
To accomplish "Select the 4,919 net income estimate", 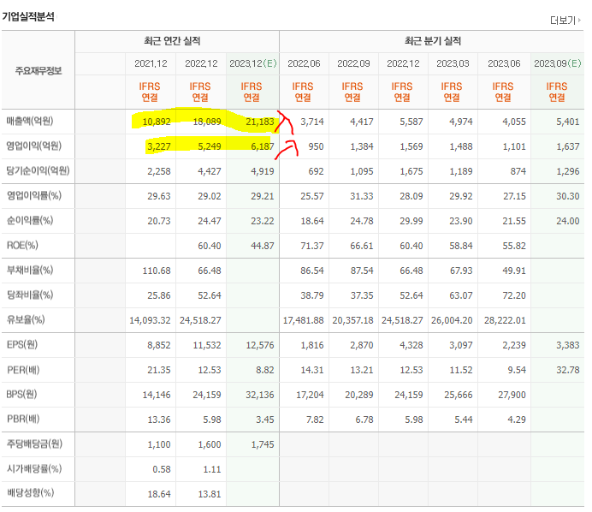I will [x=263, y=171].
